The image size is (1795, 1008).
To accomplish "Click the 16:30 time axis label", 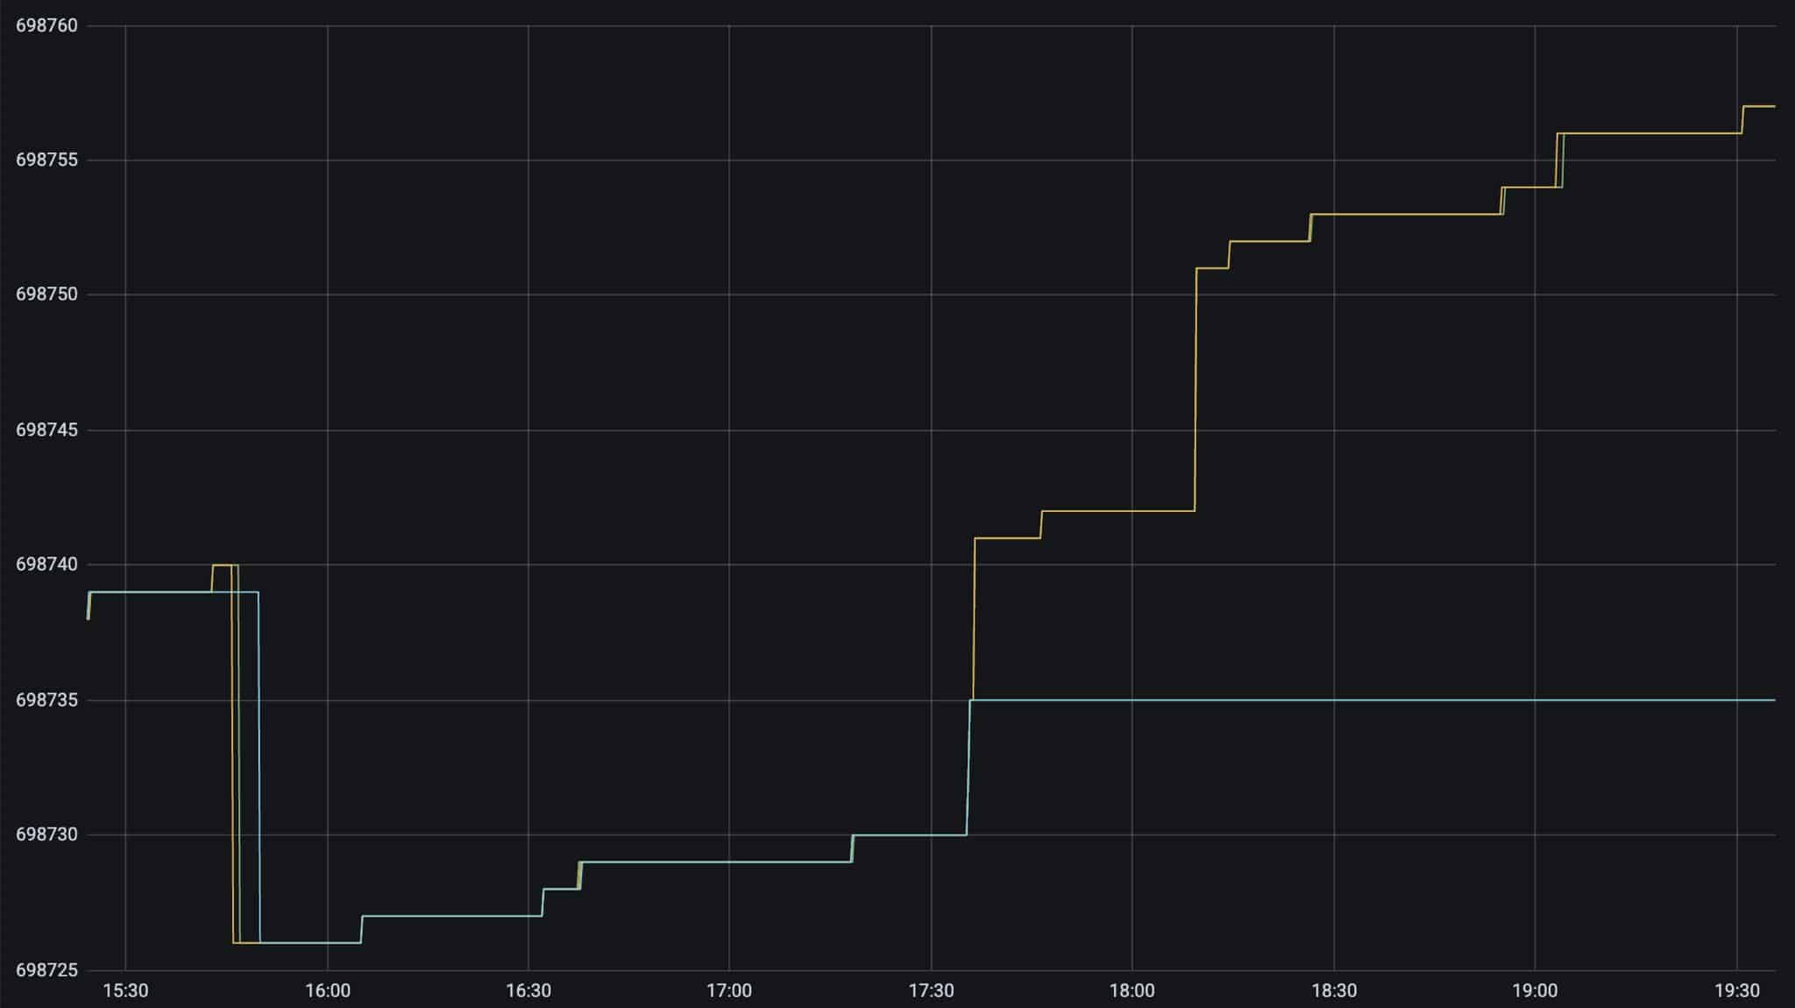I will [x=529, y=991].
